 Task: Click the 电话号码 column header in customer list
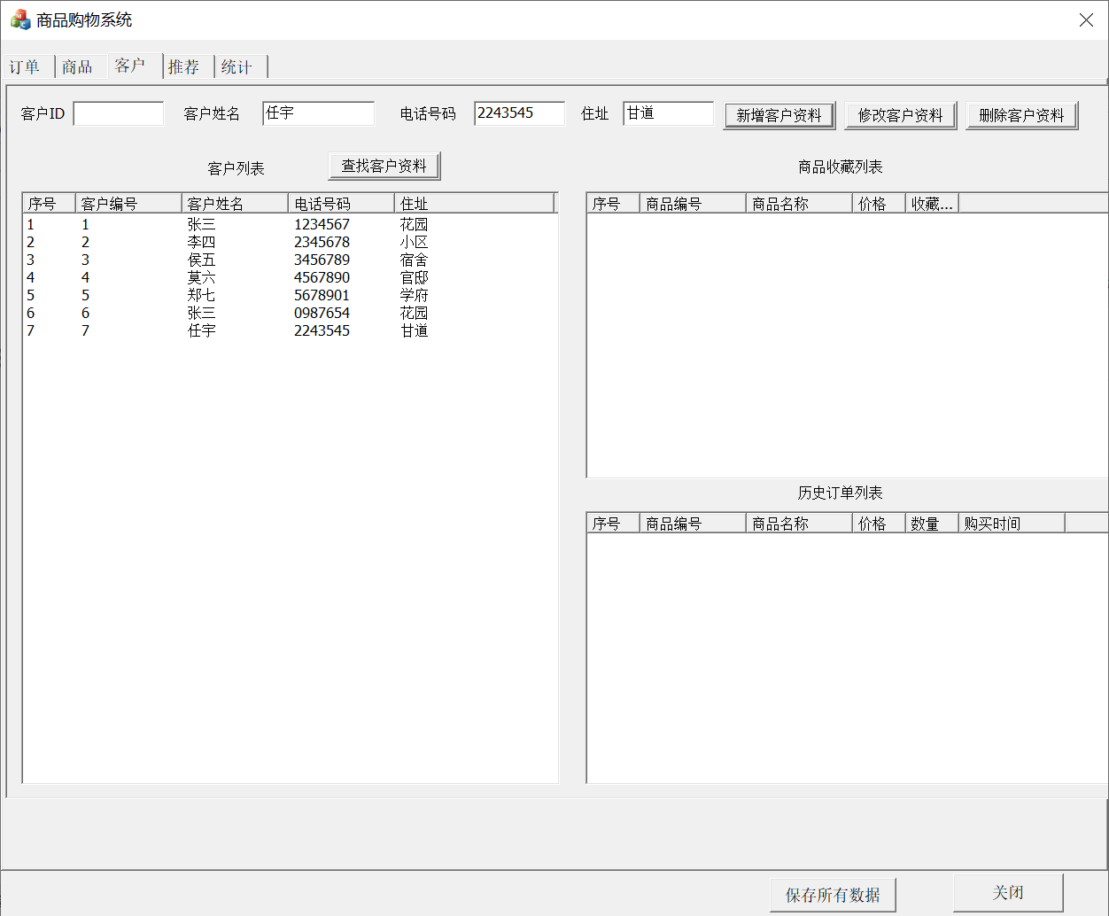click(340, 204)
